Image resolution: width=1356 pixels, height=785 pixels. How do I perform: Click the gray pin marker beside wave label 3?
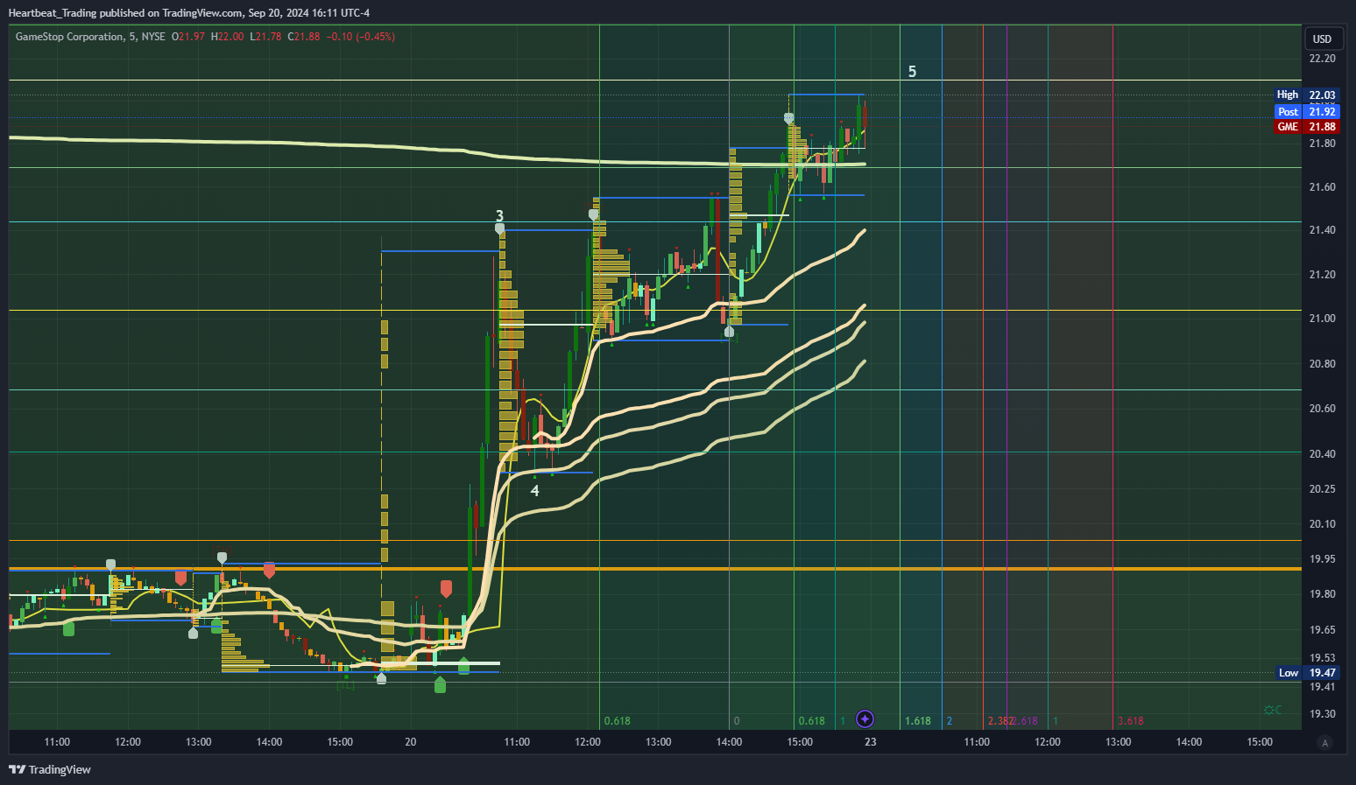point(499,228)
